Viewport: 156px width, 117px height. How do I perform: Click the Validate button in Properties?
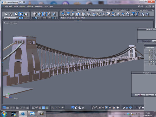[x=140, y=95]
